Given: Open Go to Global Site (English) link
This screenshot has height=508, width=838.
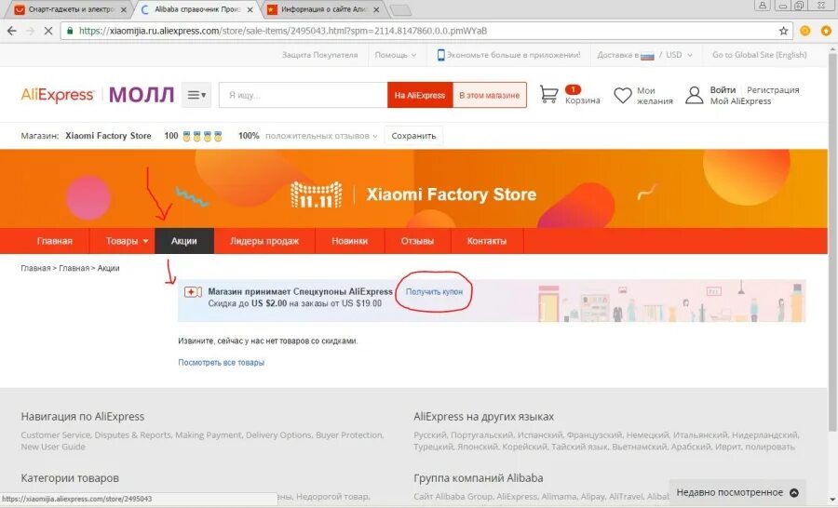Looking at the screenshot, I should [x=760, y=55].
